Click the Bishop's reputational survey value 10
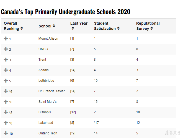The width and height of the screenshot is (183, 138). (138, 112)
